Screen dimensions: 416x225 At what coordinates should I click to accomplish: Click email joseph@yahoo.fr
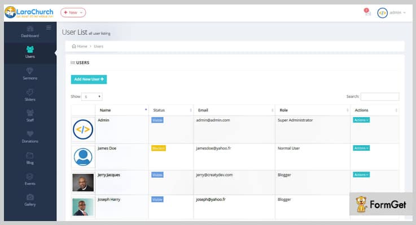(x=211, y=199)
